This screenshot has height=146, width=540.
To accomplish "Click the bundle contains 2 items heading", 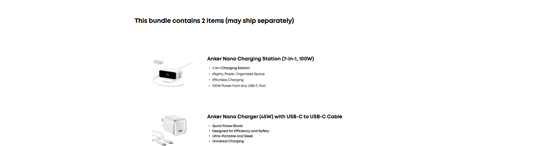I will tap(214, 21).
